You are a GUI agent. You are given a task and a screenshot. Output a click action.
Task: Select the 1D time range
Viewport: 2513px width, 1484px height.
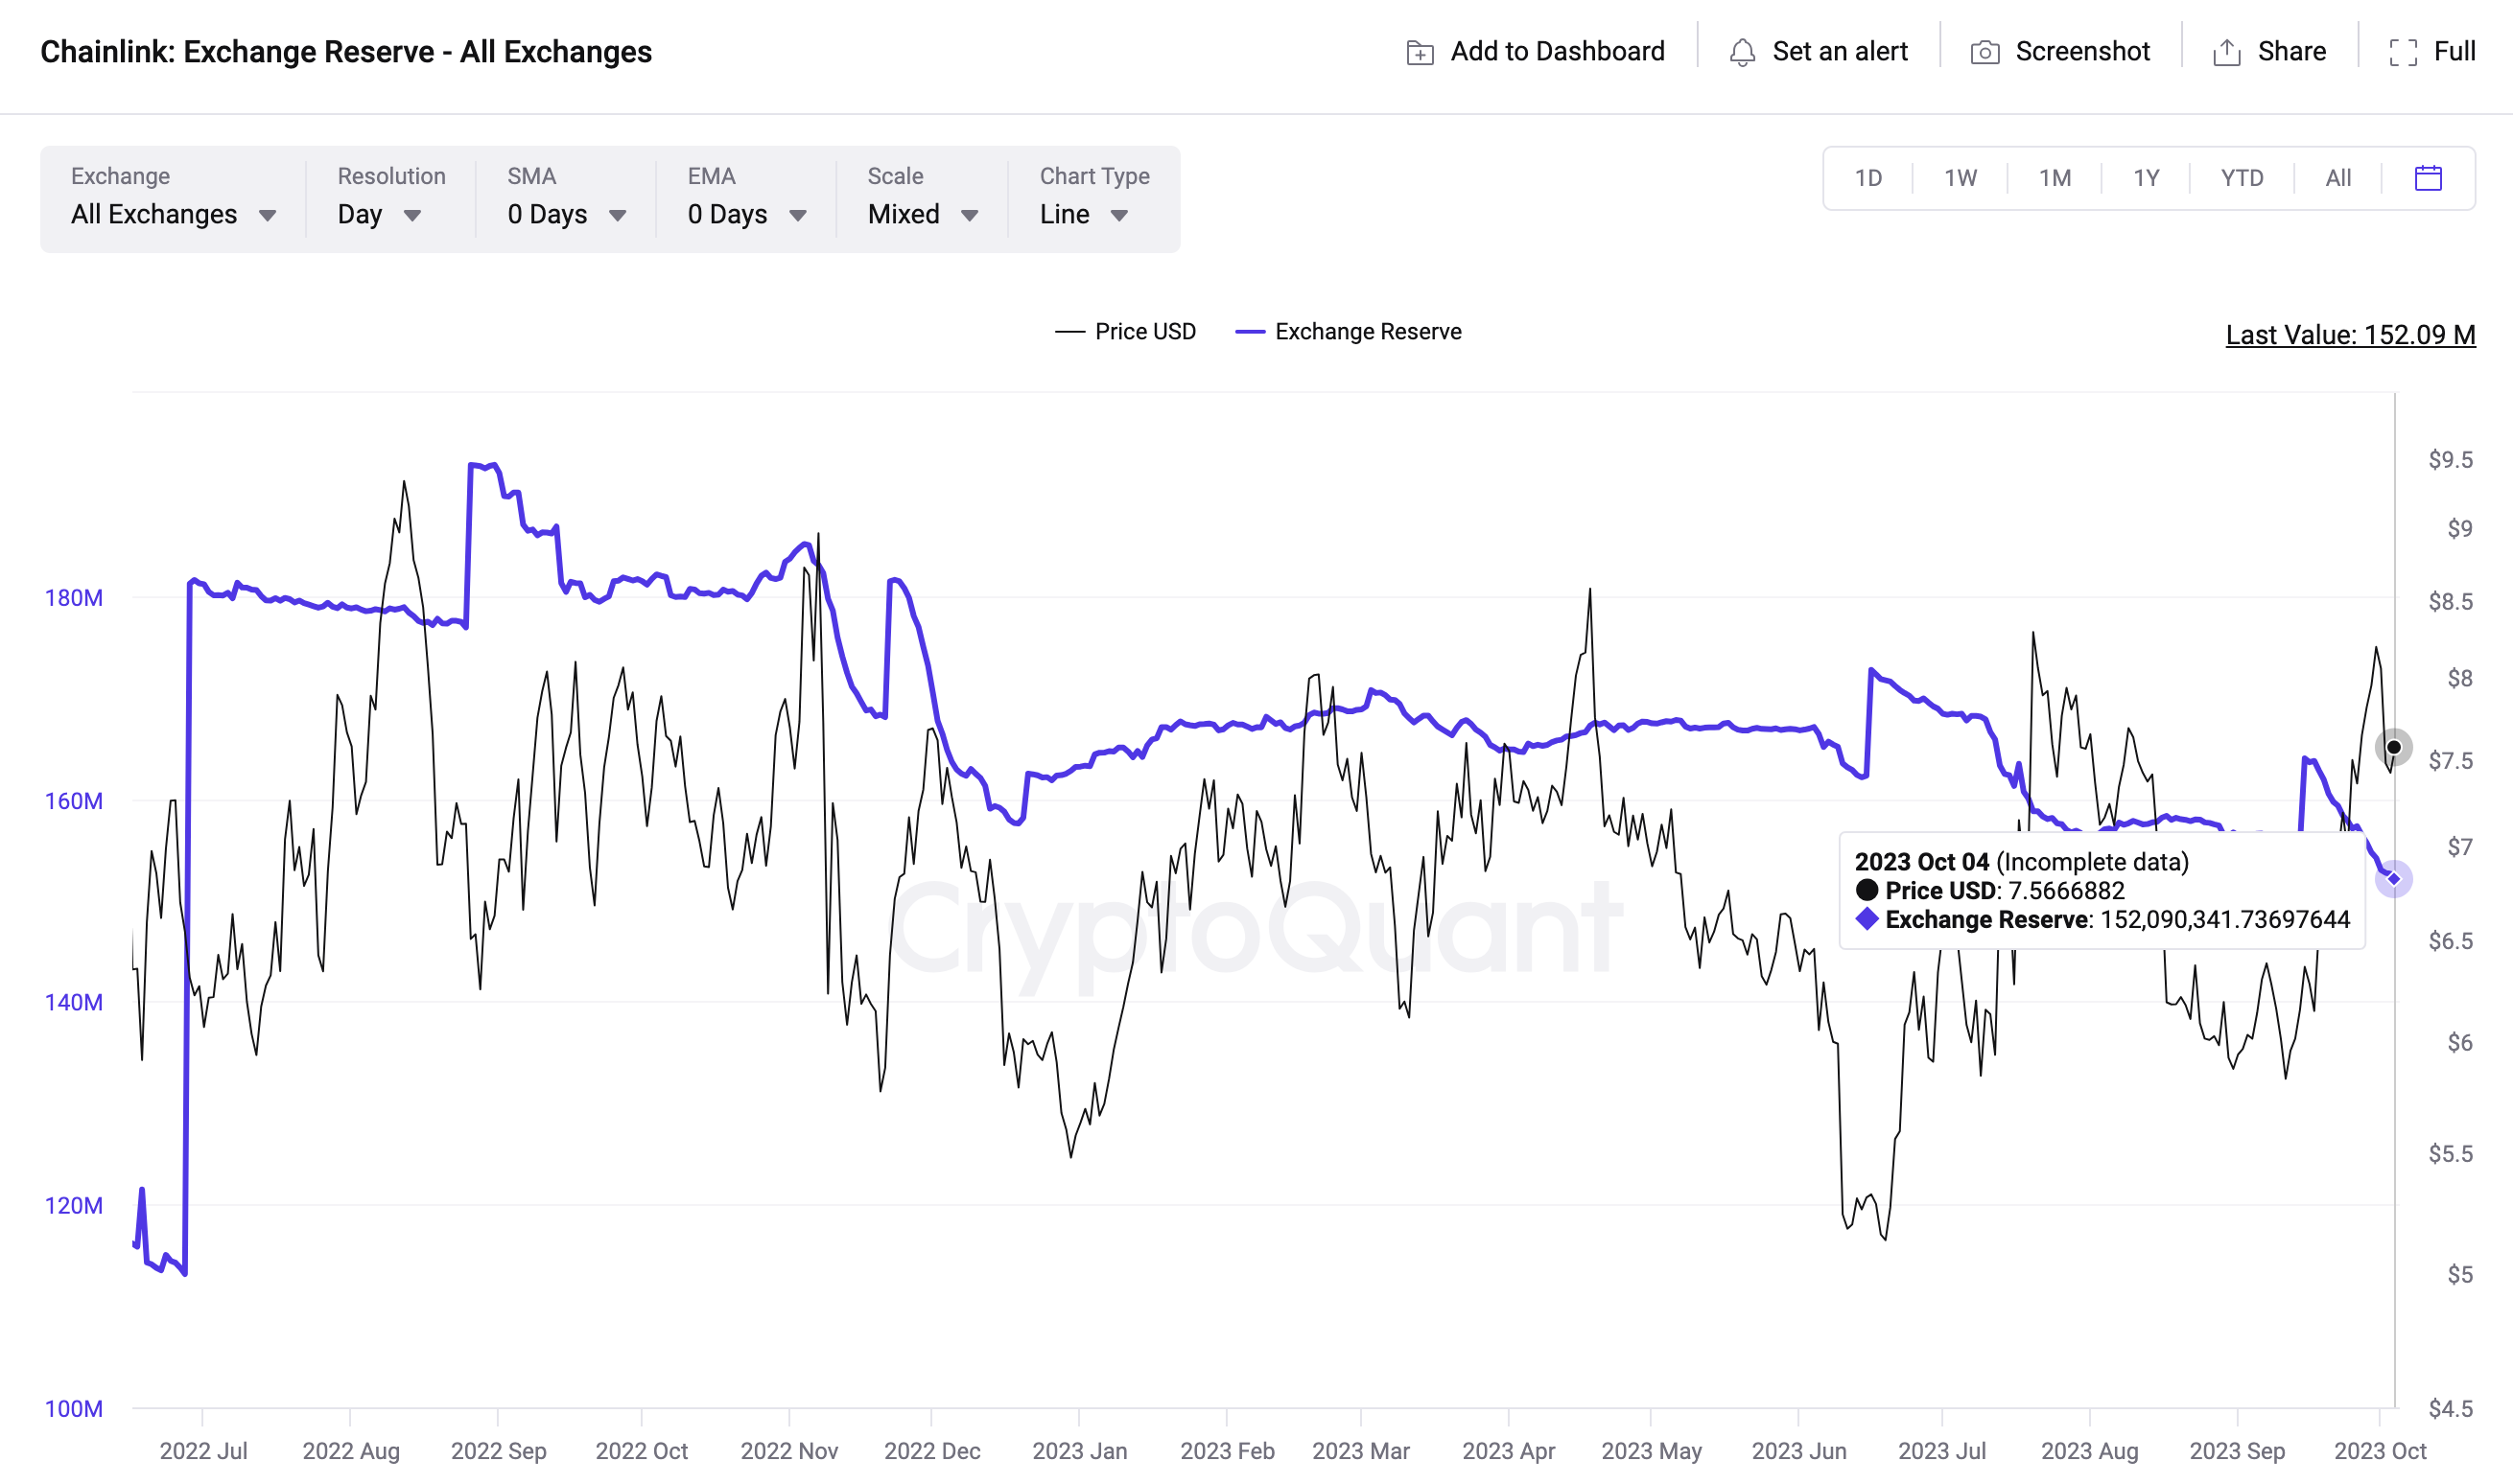[x=1867, y=178]
